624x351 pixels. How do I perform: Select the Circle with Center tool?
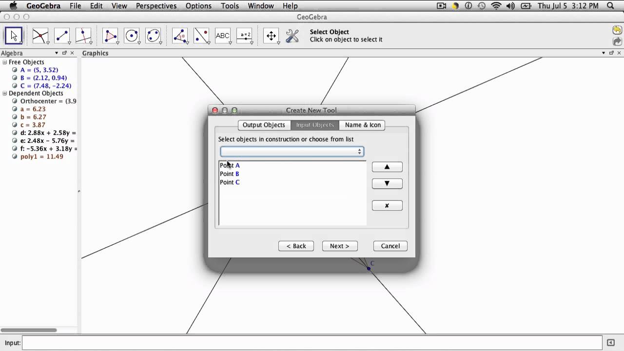click(132, 36)
